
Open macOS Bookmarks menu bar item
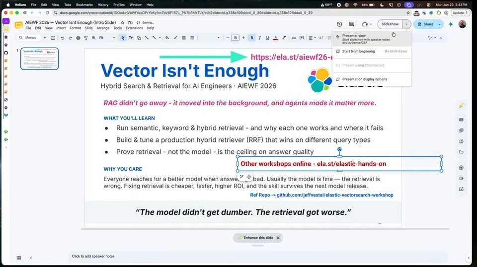tap(84, 5)
